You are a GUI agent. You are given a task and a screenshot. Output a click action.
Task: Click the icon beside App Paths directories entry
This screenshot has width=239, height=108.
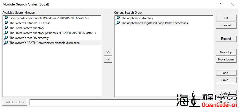click(x=118, y=23)
